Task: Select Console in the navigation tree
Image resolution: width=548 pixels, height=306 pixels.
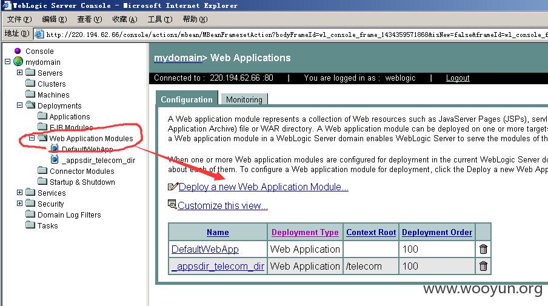Action: tap(39, 52)
